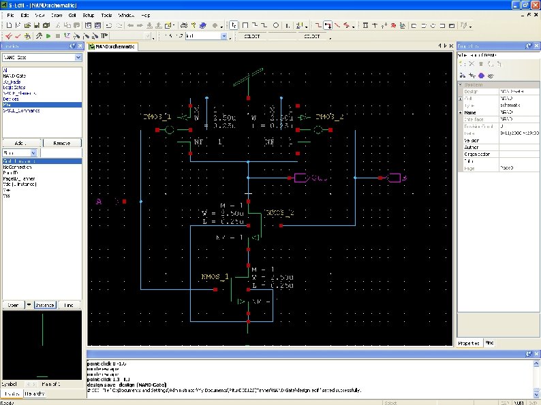Click the green Start Simulation play icon
The image size is (541, 405).
tap(48, 35)
